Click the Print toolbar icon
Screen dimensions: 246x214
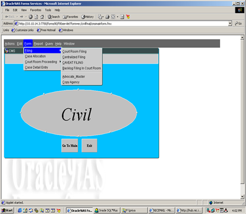107,17
